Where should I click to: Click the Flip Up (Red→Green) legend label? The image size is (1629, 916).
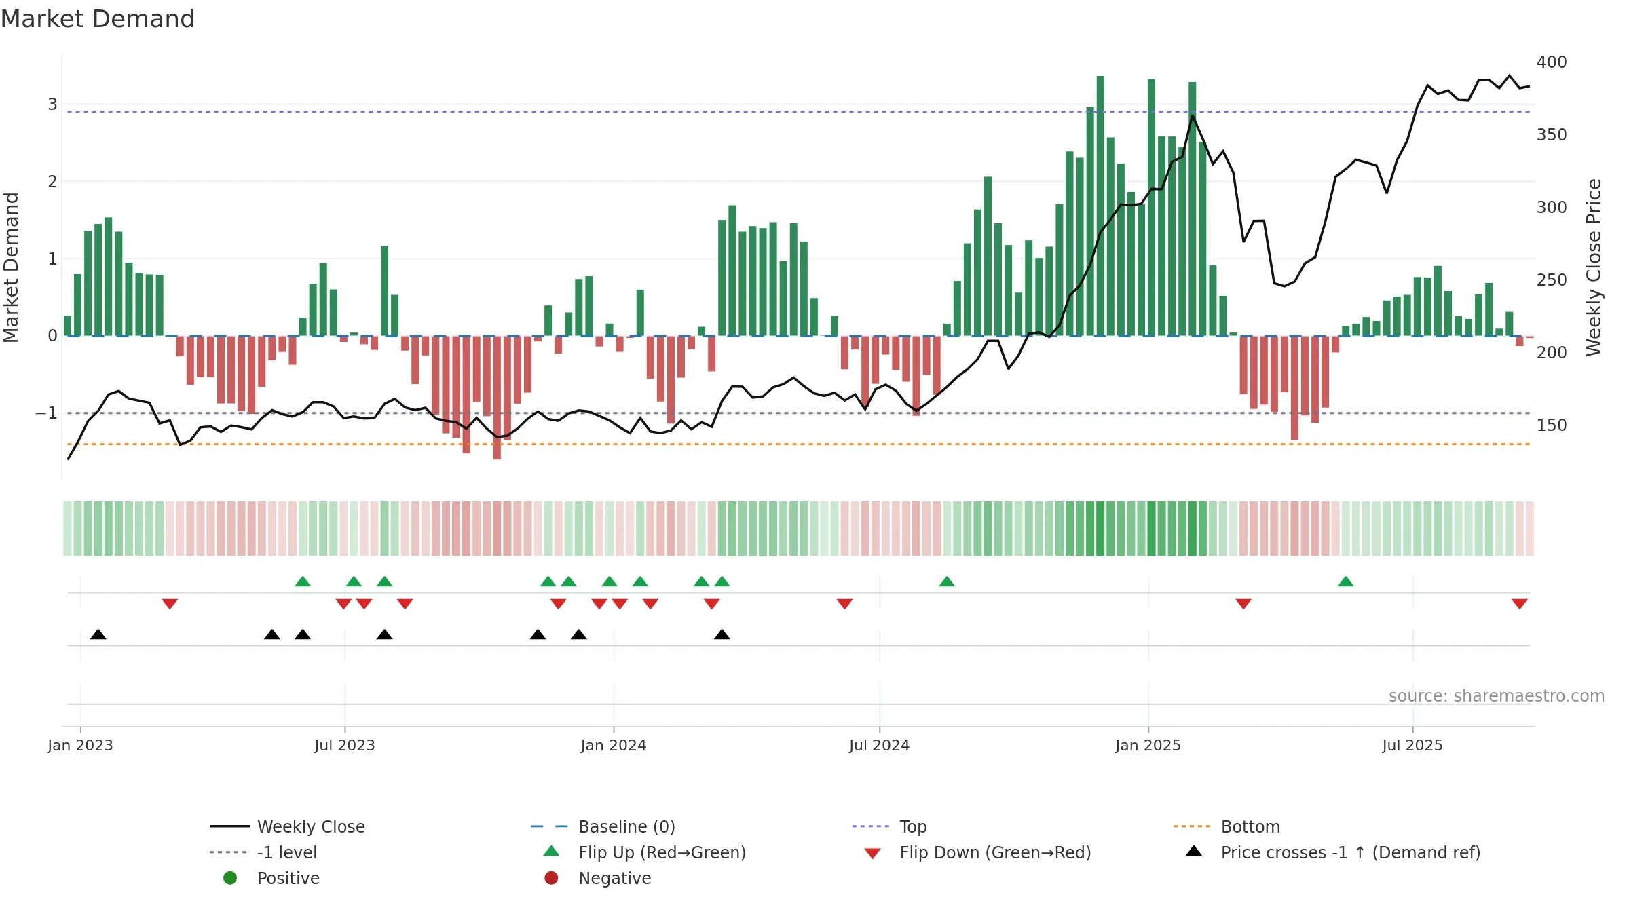tap(662, 852)
